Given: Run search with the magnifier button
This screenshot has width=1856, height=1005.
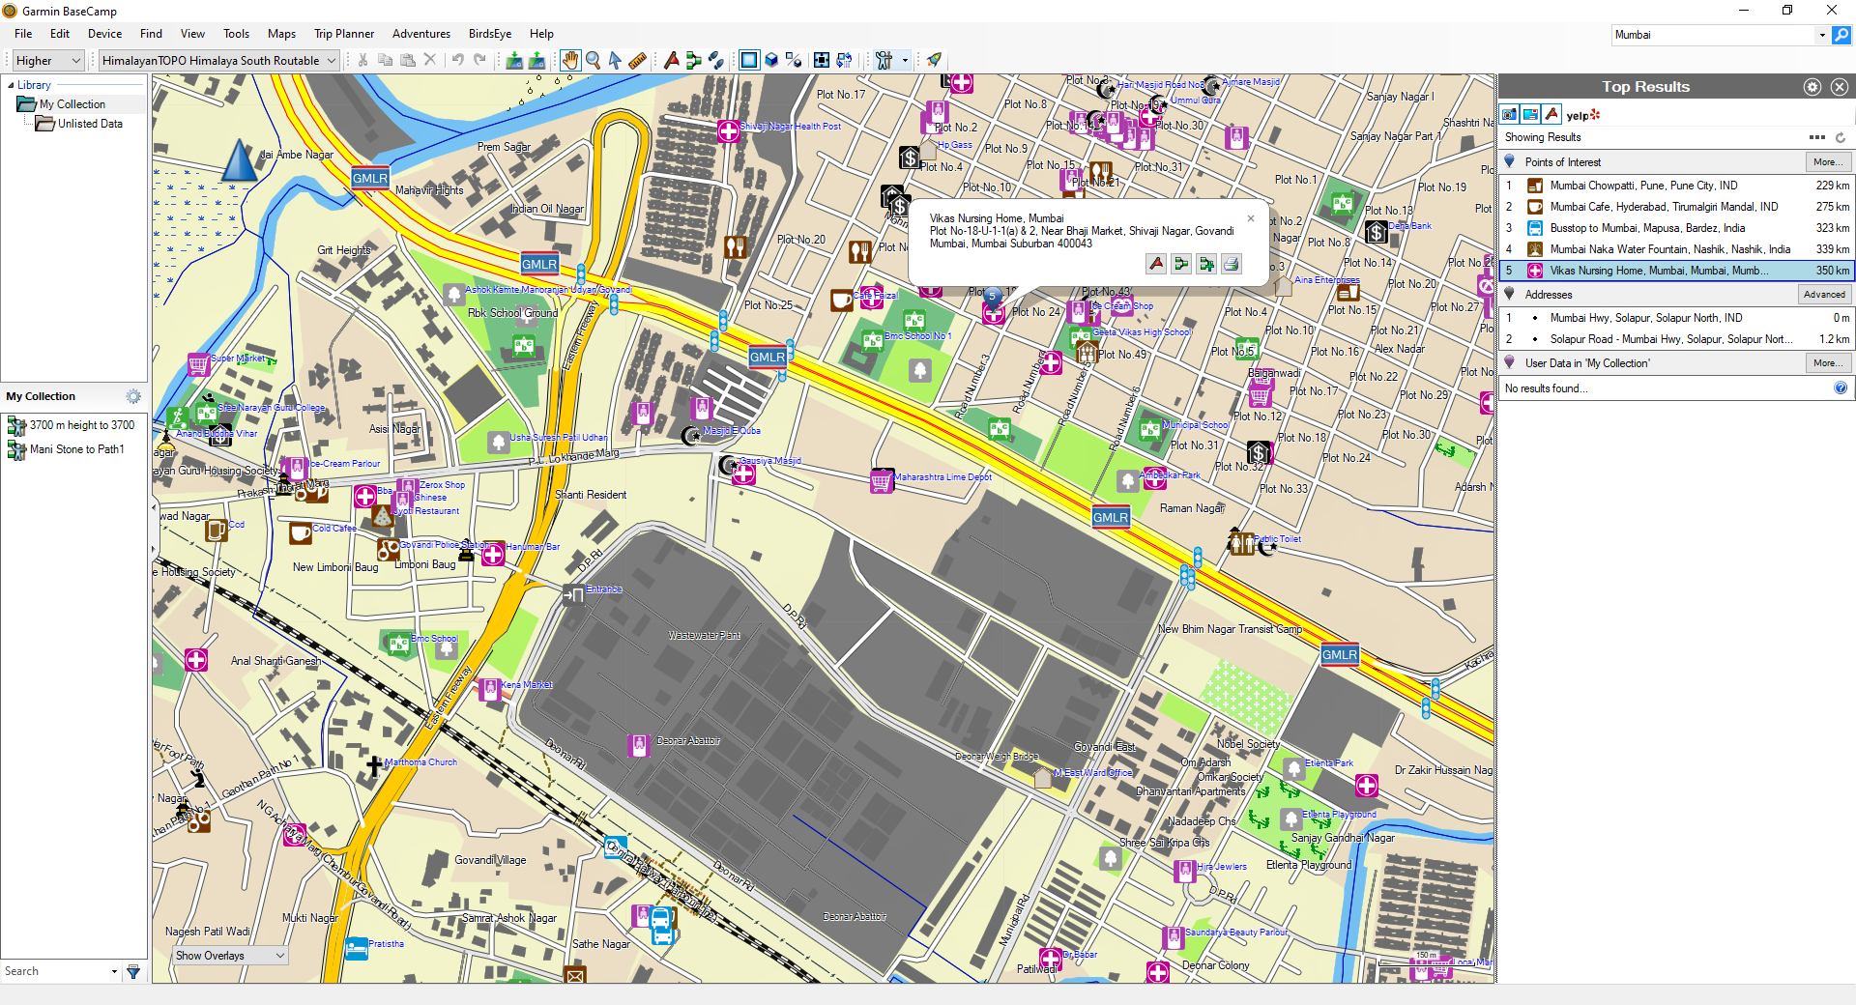Looking at the screenshot, I should [x=1841, y=35].
